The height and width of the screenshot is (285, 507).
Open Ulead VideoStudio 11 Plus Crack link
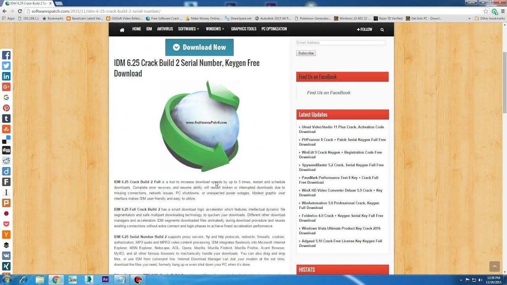341,129
